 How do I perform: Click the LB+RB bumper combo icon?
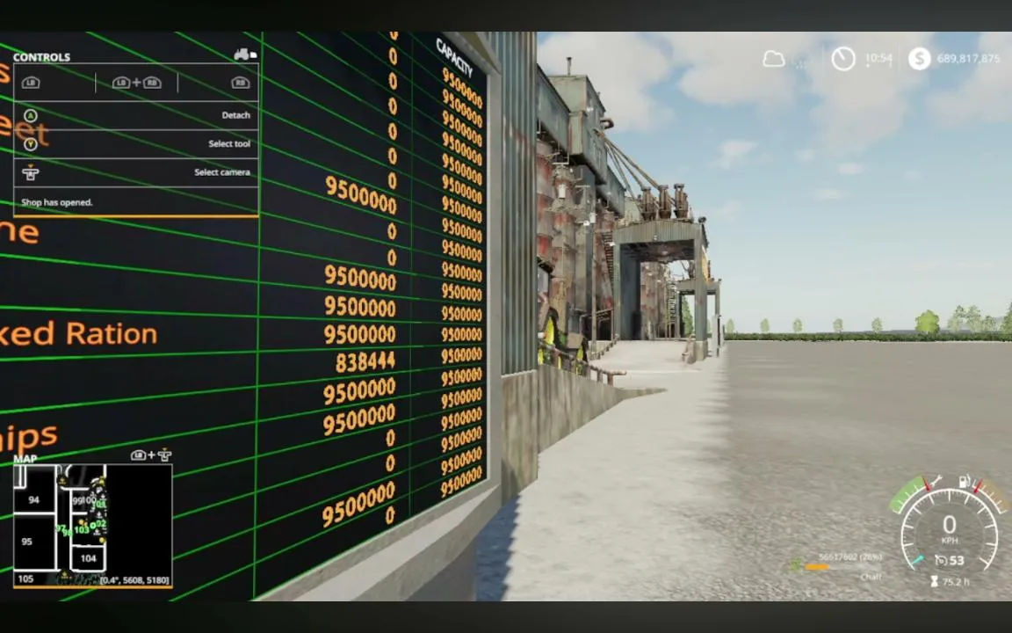[x=137, y=83]
